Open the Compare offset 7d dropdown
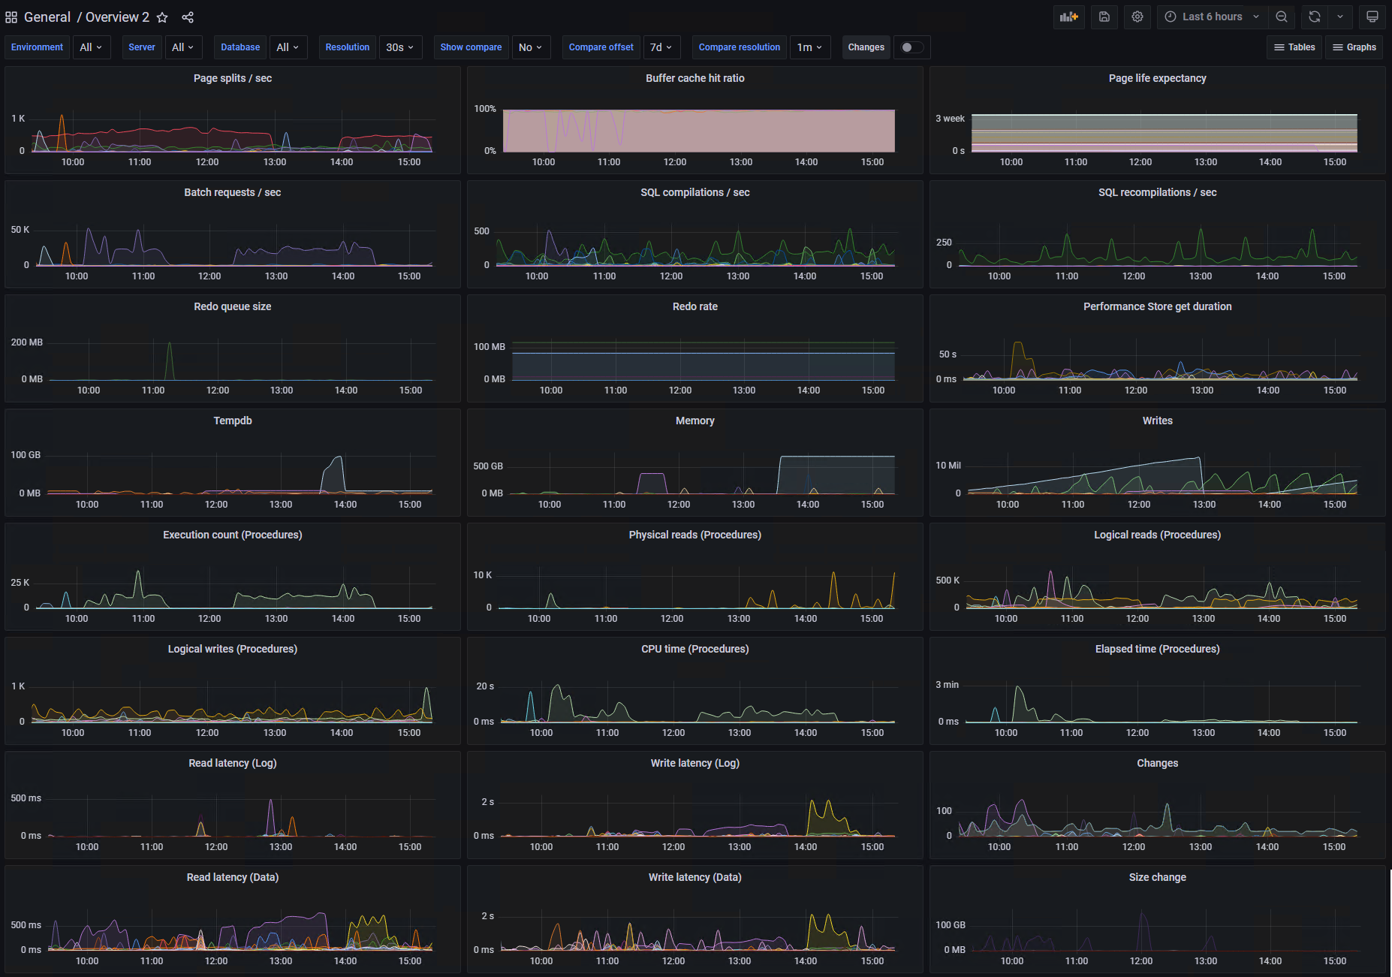This screenshot has width=1392, height=977. tap(661, 47)
